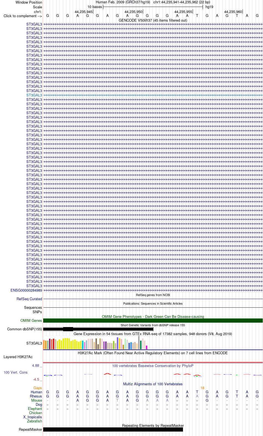The height and width of the screenshot is (436, 263).
Task: Open the H3K27Ac Mark track title
Action: pos(153,353)
